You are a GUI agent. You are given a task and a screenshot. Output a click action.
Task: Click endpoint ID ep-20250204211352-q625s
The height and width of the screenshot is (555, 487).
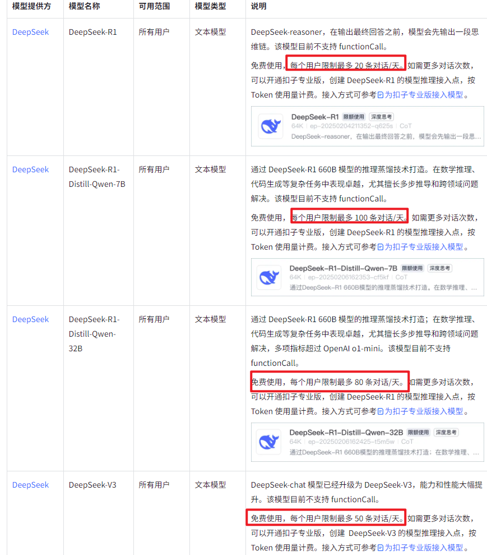(351, 126)
